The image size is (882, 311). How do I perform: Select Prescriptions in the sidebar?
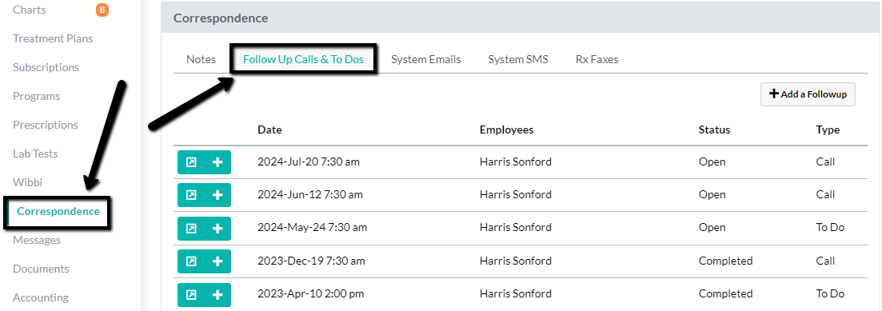pyautogui.click(x=46, y=125)
